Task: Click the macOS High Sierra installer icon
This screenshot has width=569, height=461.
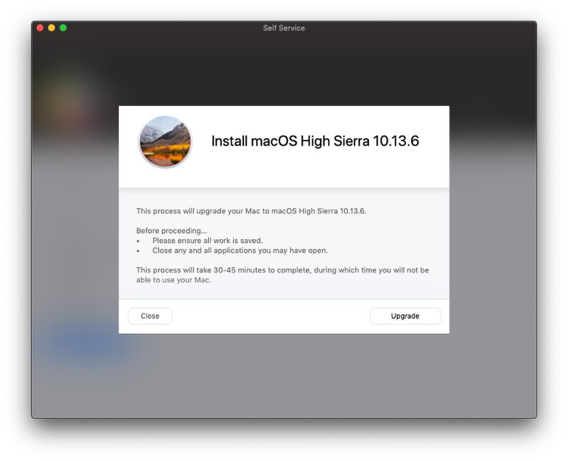Action: 165,141
